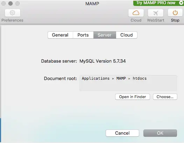Click Open in Finder button
This screenshot has height=143, width=184.
133,97
